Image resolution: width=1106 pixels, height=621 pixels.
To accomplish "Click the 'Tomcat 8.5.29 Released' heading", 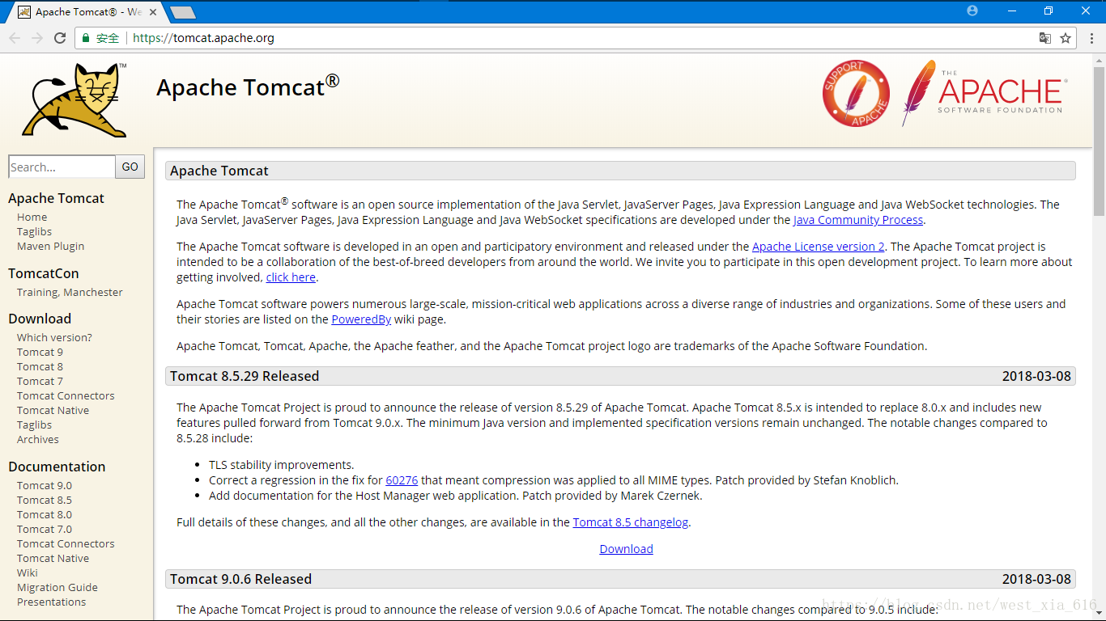I will 245,376.
